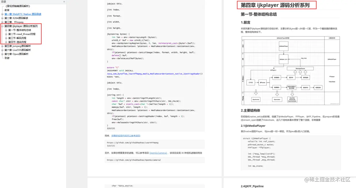The image size is (356, 188).
Task: Go to 第三节-解码流程 bookmark
Action: [x=17, y=38]
